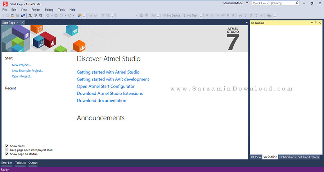The height and width of the screenshot is (172, 324).
Task: Open the Project menu
Action: [x=36, y=10]
